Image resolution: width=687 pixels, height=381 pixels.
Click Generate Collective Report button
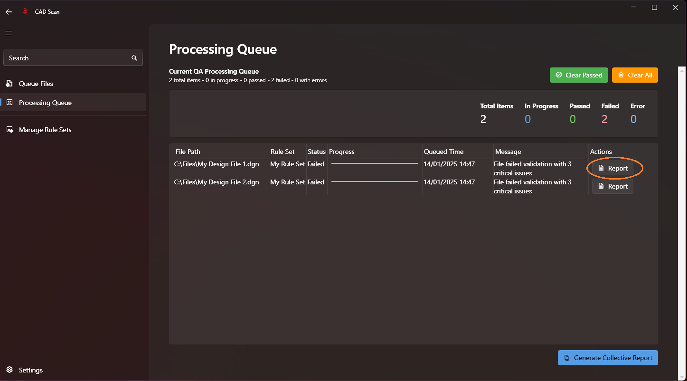[608, 358]
